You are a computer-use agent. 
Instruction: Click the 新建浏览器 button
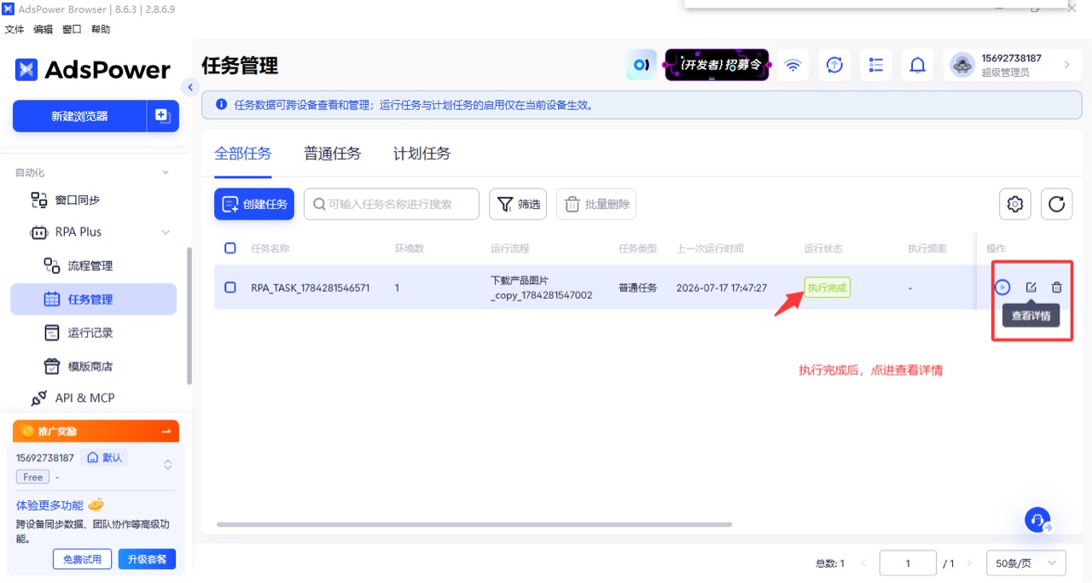(x=79, y=116)
